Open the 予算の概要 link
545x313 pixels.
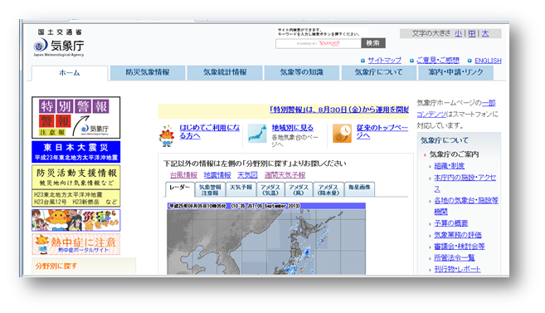[x=450, y=223]
